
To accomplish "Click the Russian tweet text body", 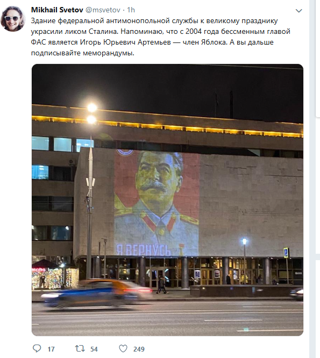I will (x=161, y=37).
